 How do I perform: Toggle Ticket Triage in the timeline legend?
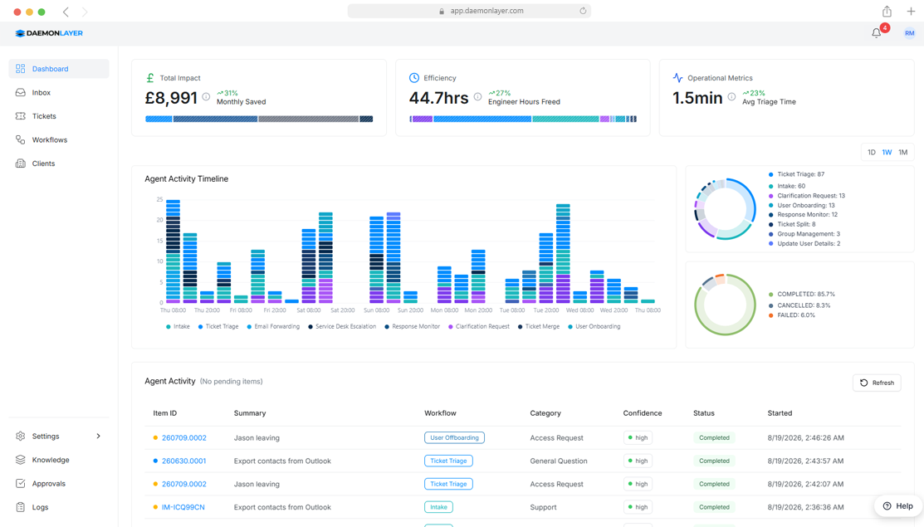(x=218, y=326)
